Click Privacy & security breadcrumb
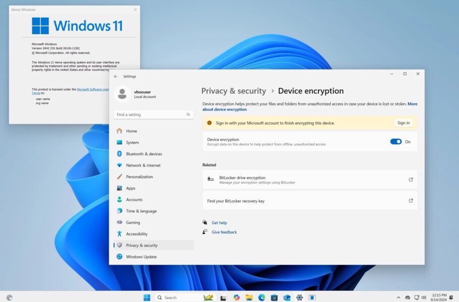 (x=234, y=91)
